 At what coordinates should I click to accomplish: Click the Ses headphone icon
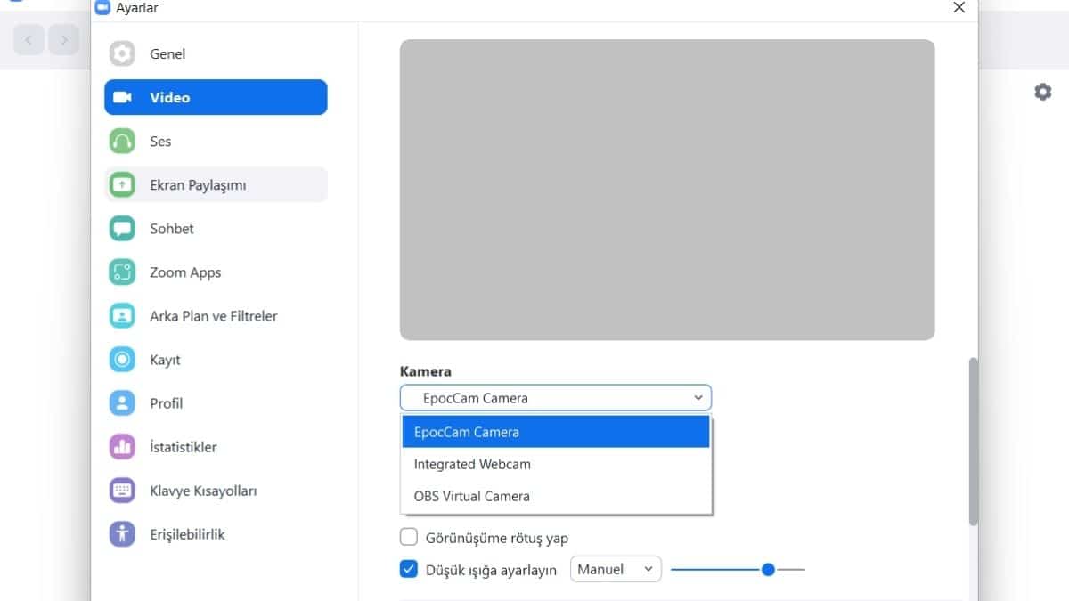pos(122,141)
